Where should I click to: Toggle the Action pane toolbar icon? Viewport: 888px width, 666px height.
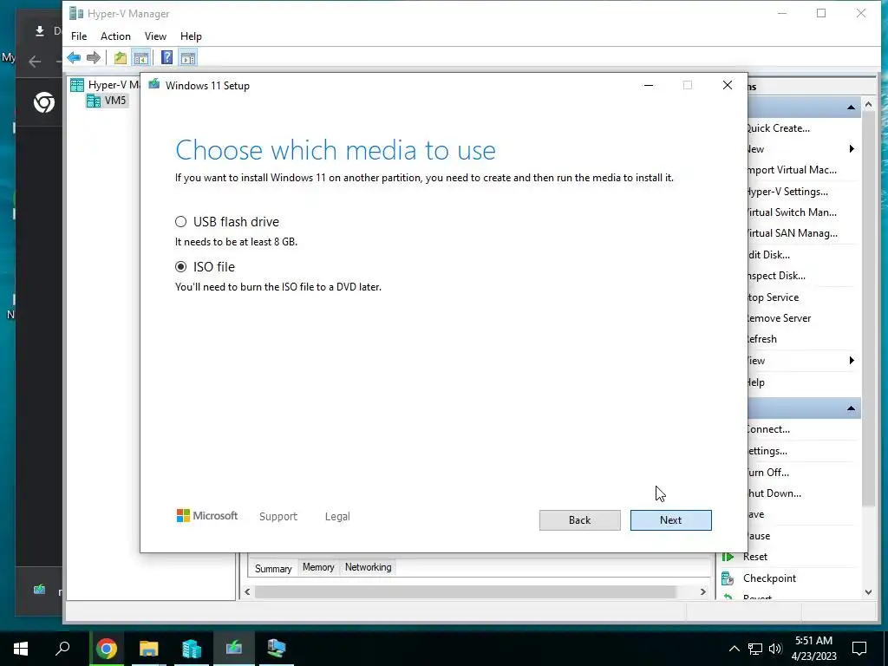[188, 58]
